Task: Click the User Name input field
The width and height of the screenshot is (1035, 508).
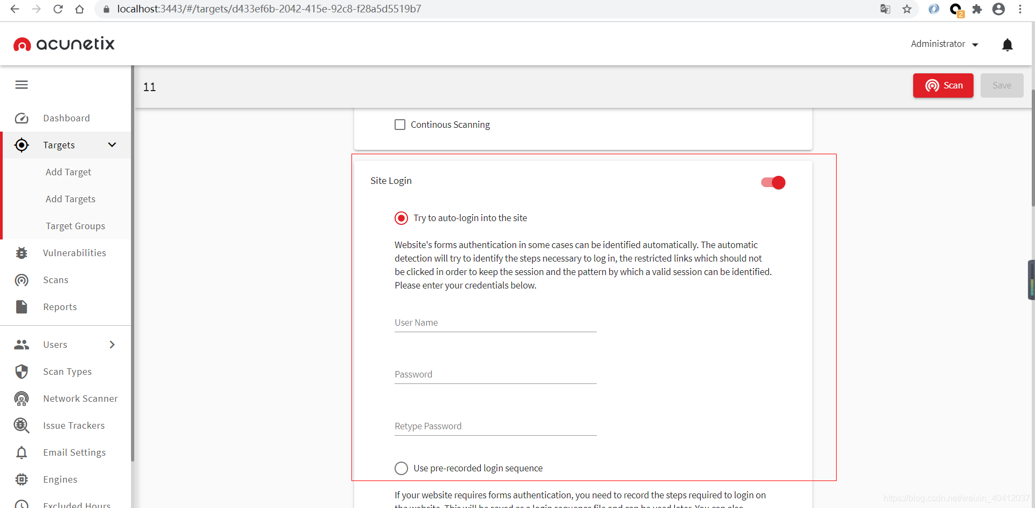Action: point(495,322)
